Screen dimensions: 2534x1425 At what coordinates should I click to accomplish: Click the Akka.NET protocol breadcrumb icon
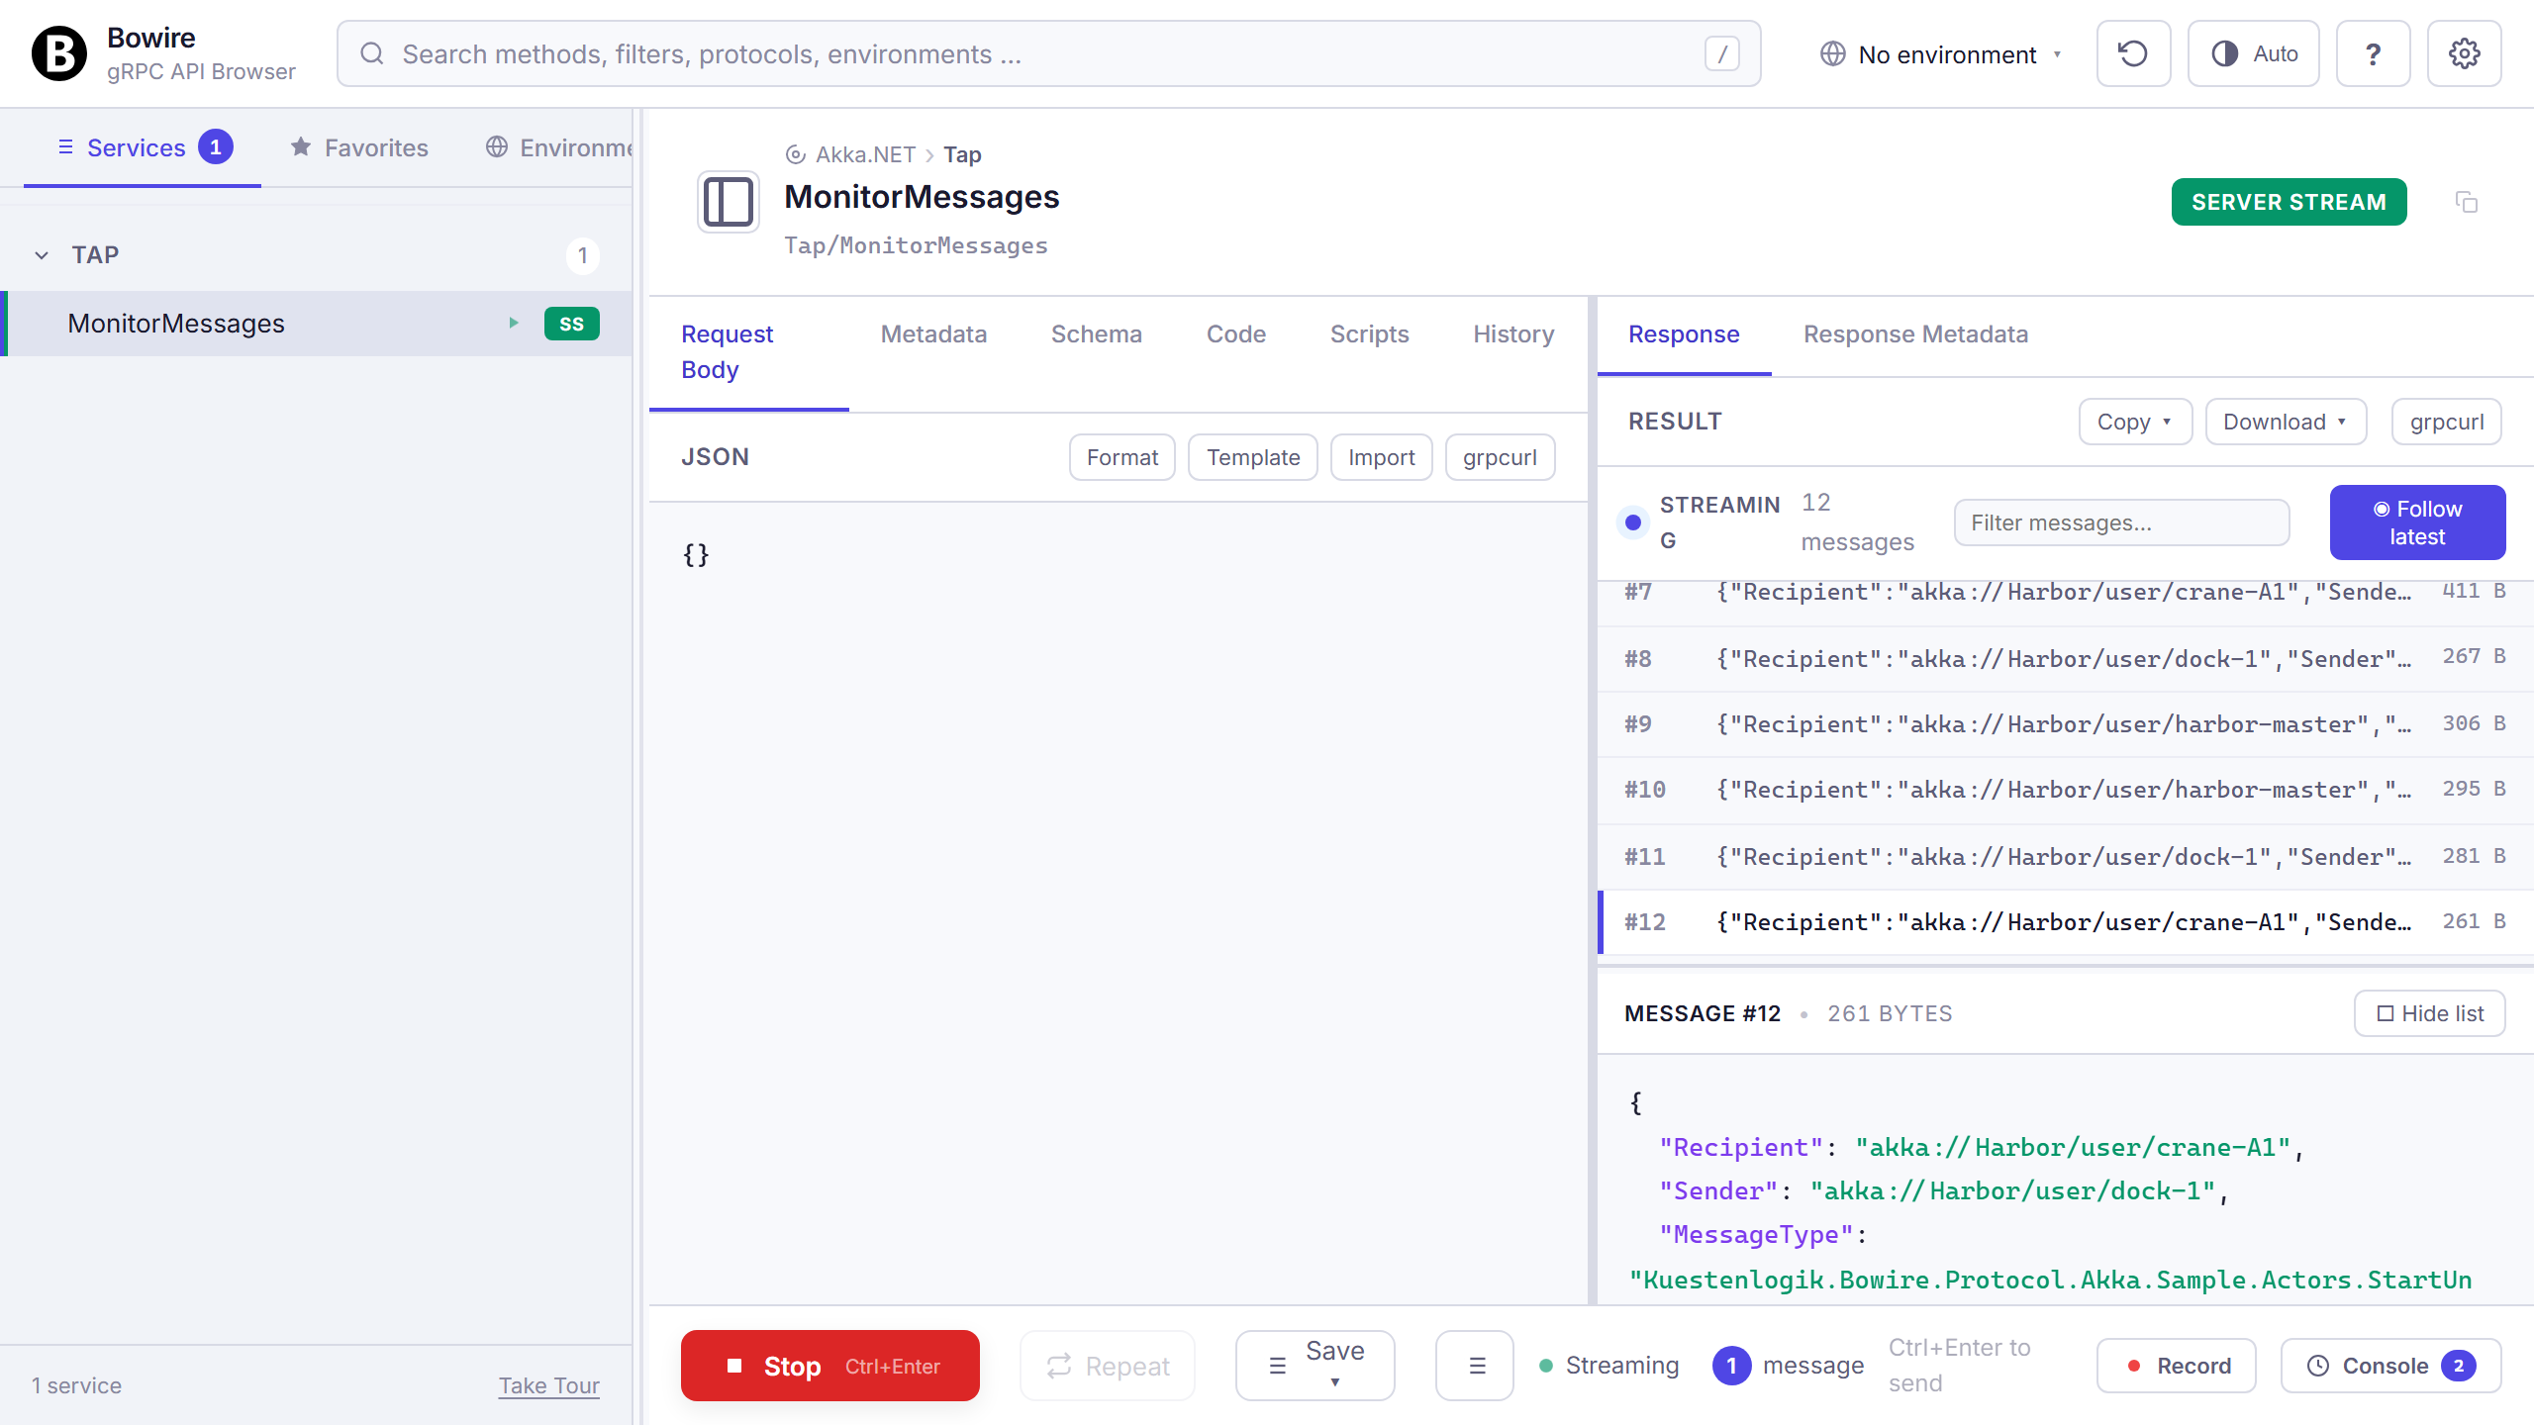(795, 154)
